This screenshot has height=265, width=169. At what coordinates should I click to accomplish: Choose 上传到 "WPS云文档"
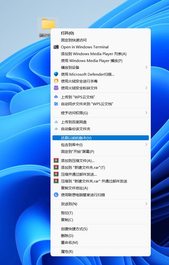[101, 97]
